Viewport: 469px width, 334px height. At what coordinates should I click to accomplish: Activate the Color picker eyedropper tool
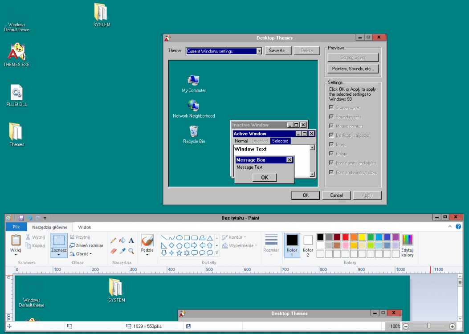click(x=122, y=251)
